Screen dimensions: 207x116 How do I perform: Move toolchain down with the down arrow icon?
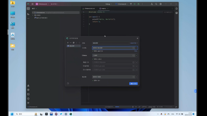click(x=79, y=43)
